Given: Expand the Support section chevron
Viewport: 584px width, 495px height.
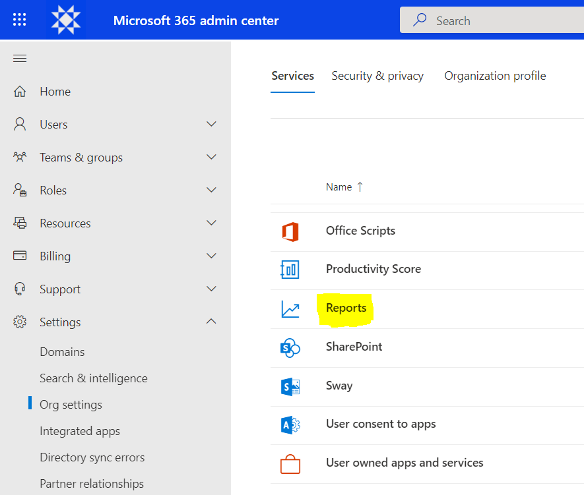Looking at the screenshot, I should point(211,289).
